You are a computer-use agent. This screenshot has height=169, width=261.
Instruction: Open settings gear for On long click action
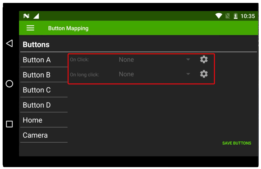pyautogui.click(x=204, y=74)
